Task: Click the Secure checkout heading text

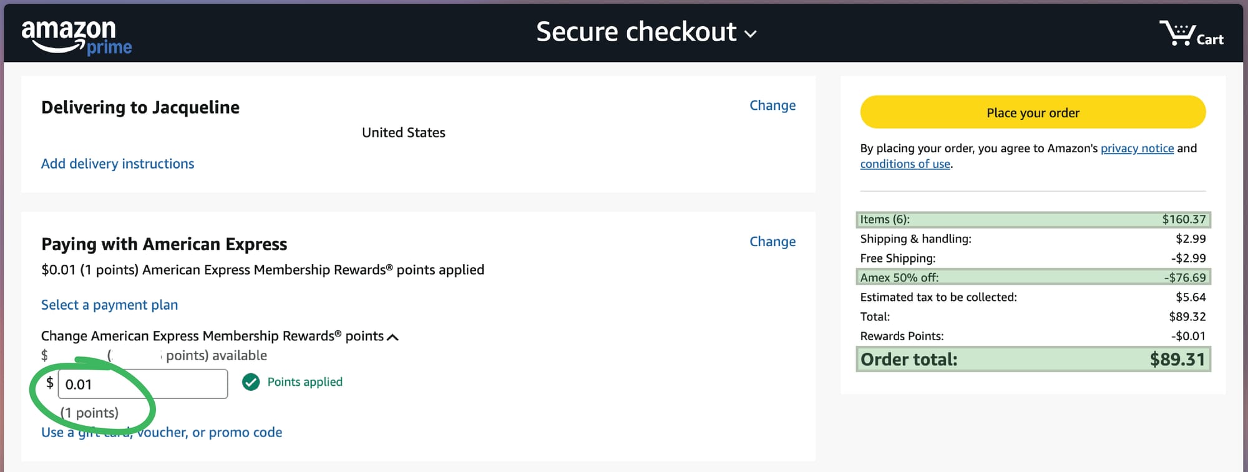Action: point(636,32)
